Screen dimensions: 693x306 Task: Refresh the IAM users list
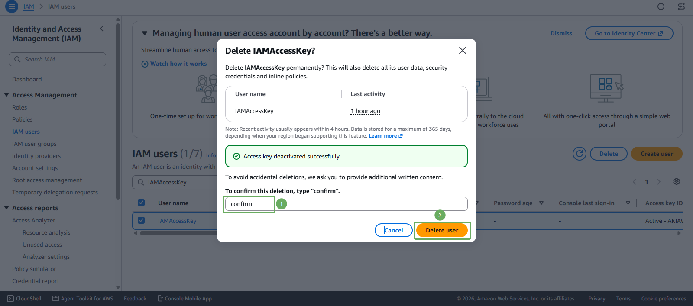pos(580,154)
